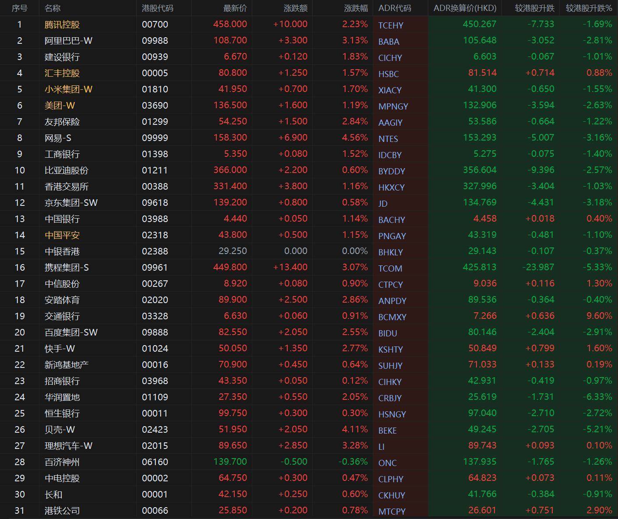Select 小米集团-W in the list

coord(68,89)
